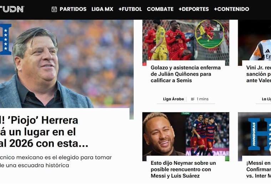Read the ¡Messi en... Inter Miami article
271x185 pixels.
259,169
